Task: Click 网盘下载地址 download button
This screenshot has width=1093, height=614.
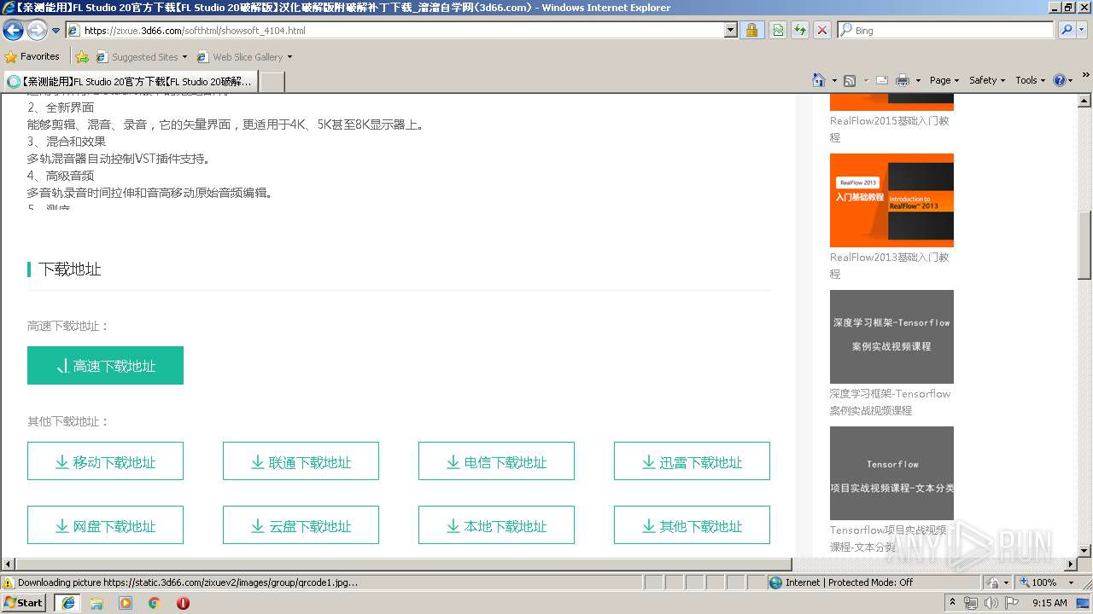Action: 105,525
